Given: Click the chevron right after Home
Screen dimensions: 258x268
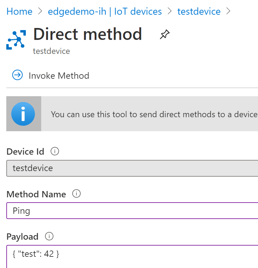Looking at the screenshot, I should click(40, 12).
